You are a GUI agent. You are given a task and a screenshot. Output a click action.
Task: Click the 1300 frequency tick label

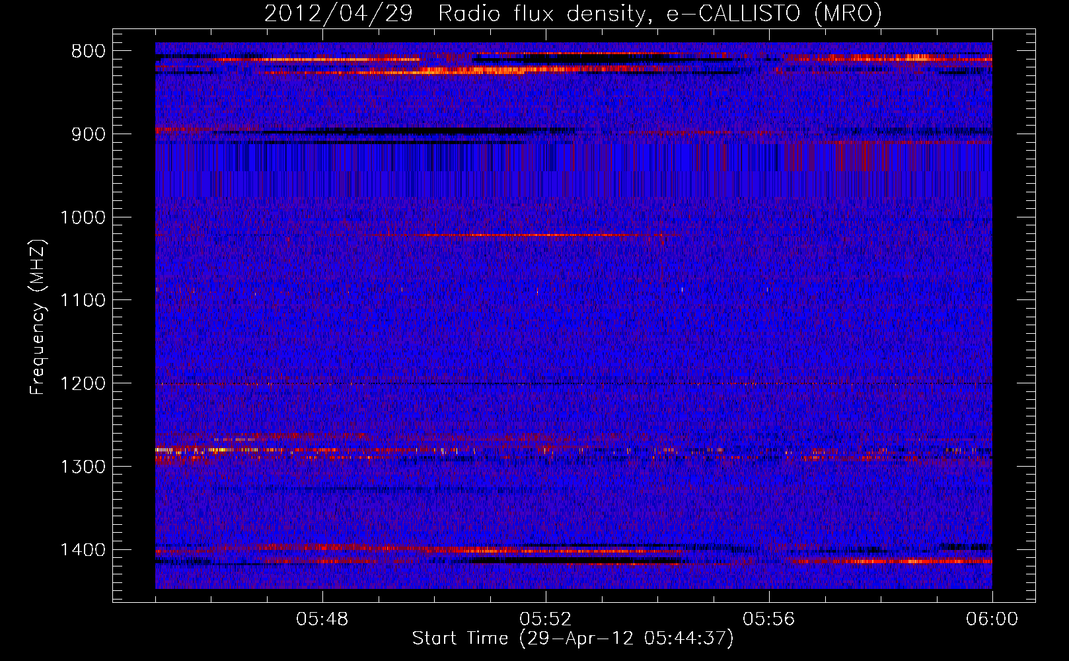(83, 467)
